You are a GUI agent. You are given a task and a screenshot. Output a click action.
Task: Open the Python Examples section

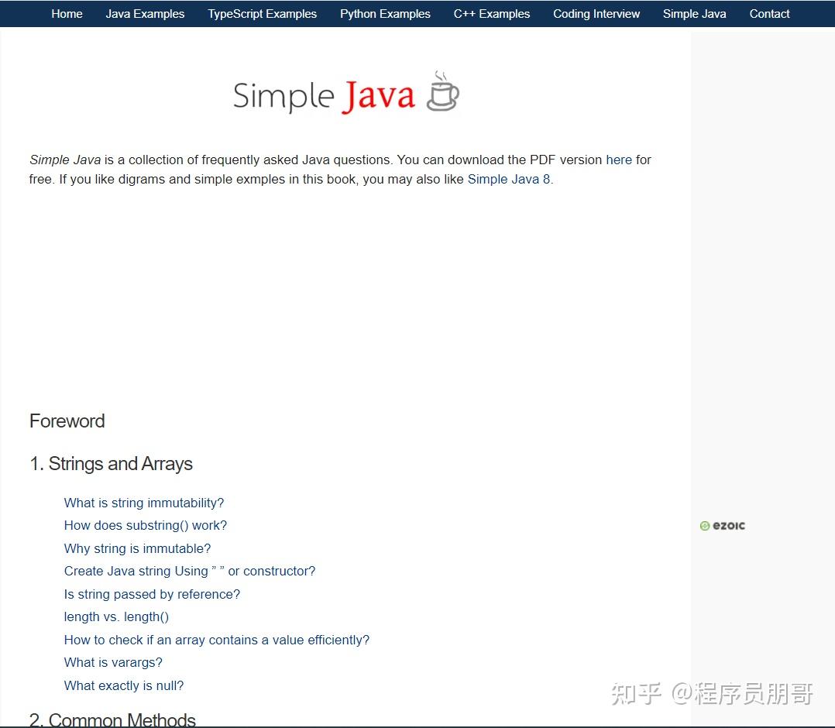(x=385, y=13)
